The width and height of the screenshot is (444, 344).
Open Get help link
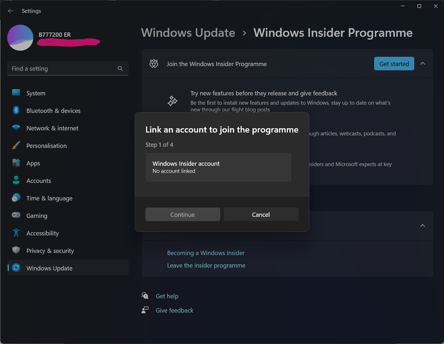(x=167, y=296)
